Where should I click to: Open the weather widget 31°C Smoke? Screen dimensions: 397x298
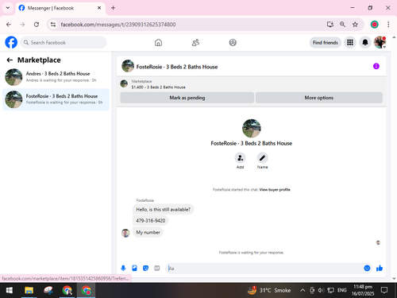click(269, 290)
